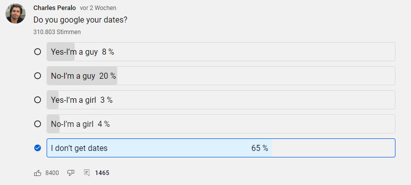Open the post timestamp vor 2 Wochen
The height and width of the screenshot is (185, 411).
[x=98, y=8]
